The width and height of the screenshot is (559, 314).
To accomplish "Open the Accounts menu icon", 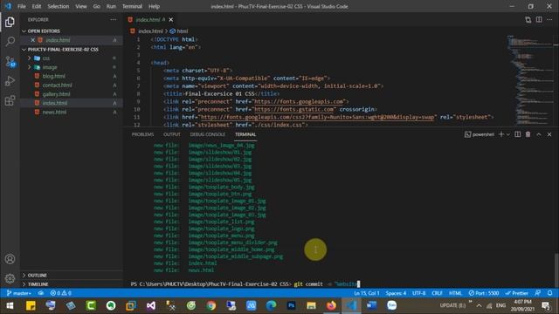I will (10, 259).
